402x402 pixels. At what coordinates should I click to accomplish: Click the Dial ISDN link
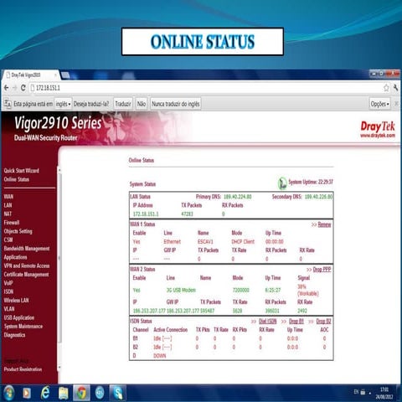click(x=267, y=322)
